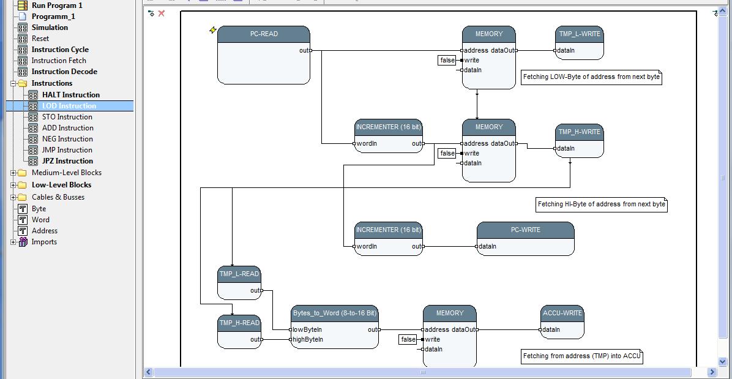Click the lightning bolt icon beside PC-READ

click(213, 30)
